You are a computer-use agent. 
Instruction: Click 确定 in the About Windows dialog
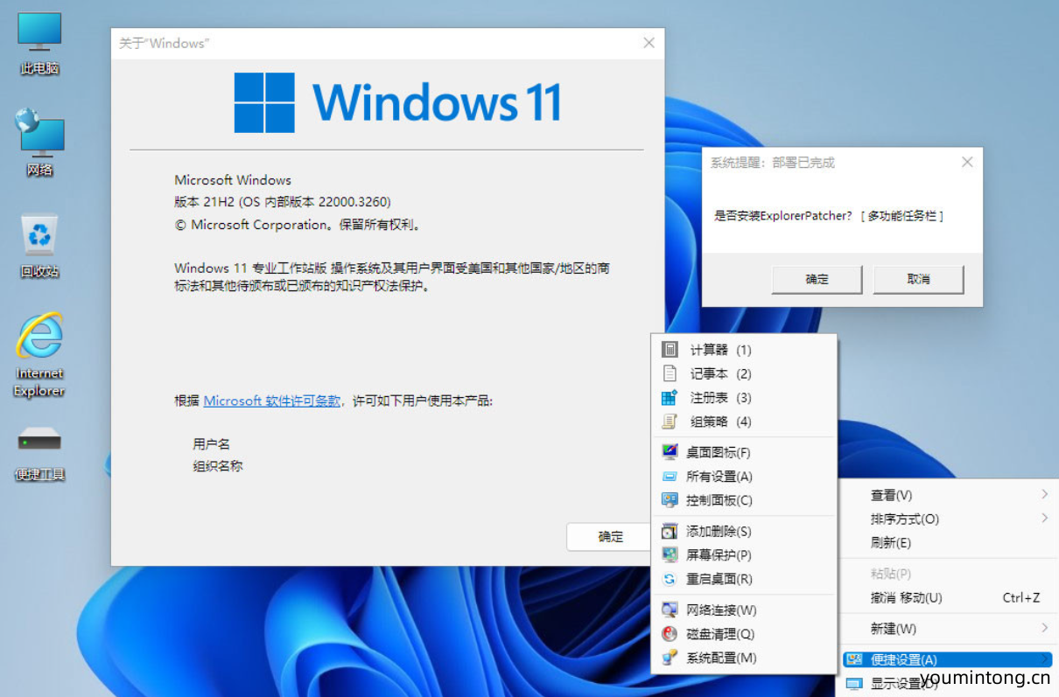pos(610,537)
